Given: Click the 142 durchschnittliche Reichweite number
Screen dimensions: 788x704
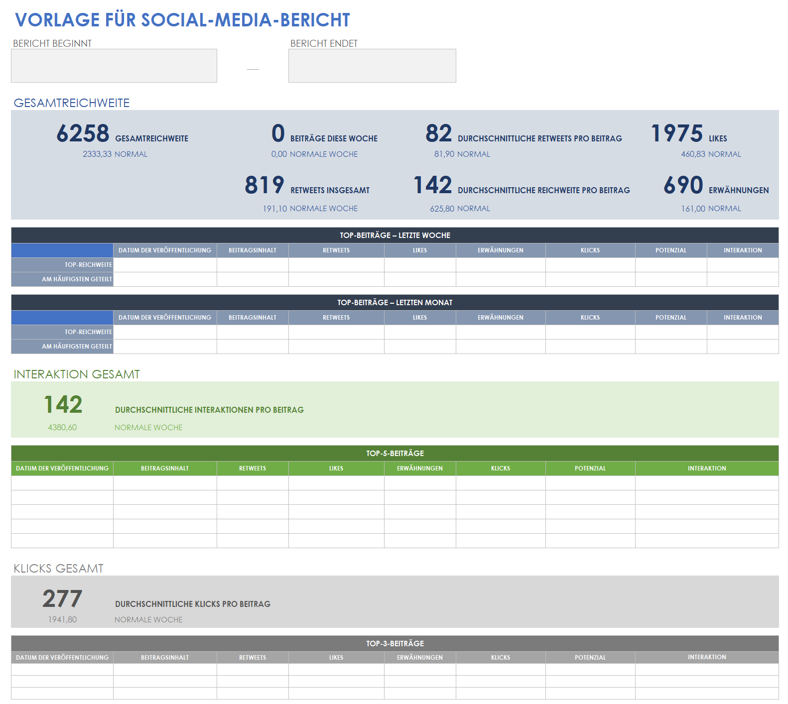Looking at the screenshot, I should tap(433, 185).
